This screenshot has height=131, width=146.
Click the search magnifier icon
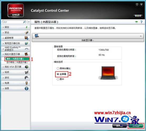(x=24, y=22)
